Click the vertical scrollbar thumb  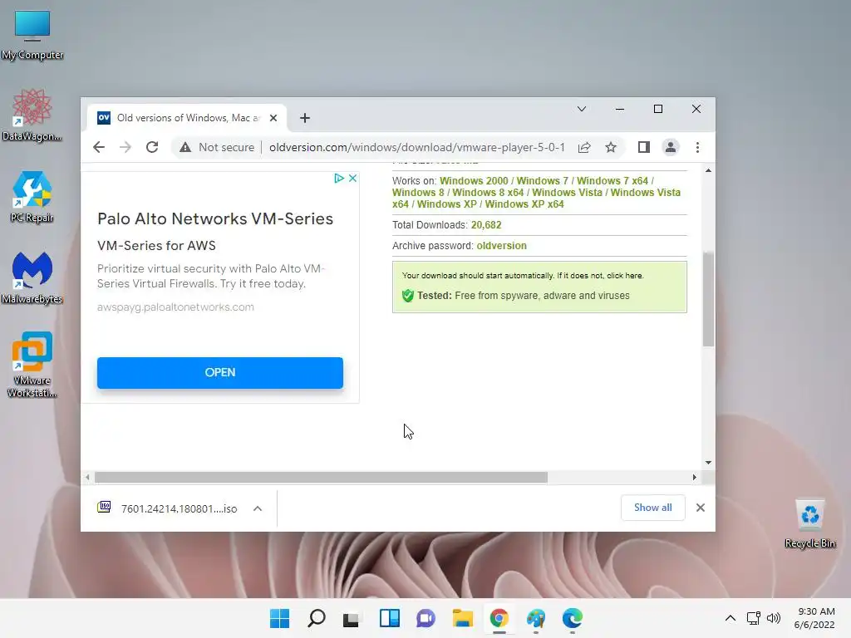click(x=708, y=299)
